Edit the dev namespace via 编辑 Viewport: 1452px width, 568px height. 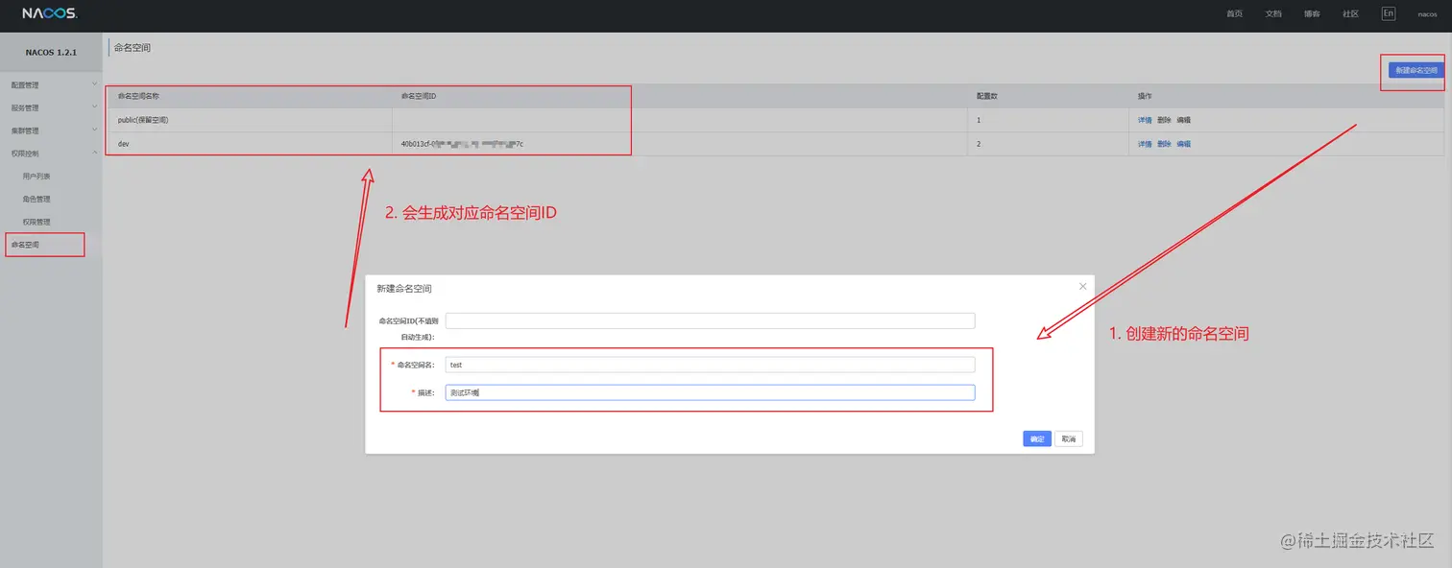(x=1184, y=144)
